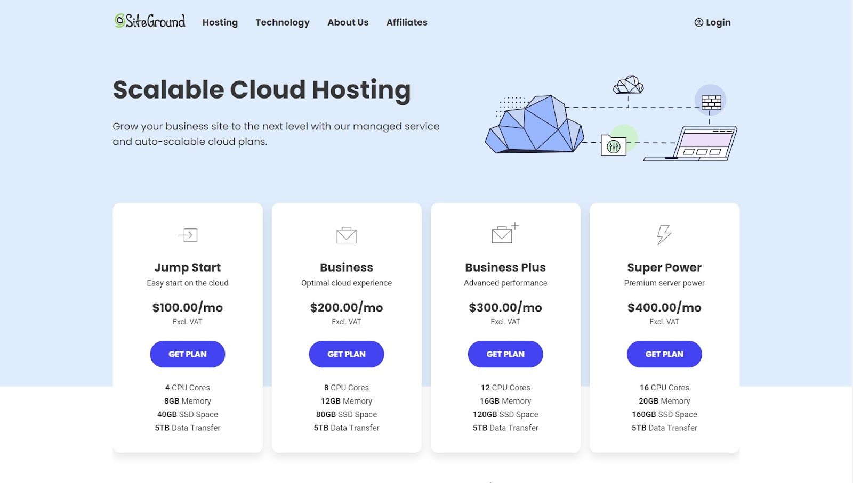The image size is (853, 483).
Task: Click the 5TB Data Transfer under Super Power
Action: [x=664, y=428]
